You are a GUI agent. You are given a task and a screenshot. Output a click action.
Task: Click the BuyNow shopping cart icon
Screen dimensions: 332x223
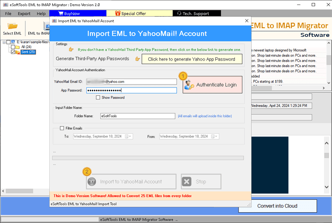point(61,13)
